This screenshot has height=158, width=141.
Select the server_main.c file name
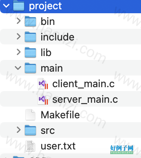[x=85, y=100]
